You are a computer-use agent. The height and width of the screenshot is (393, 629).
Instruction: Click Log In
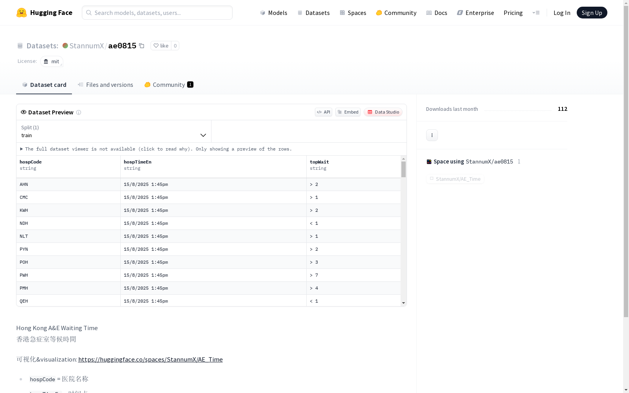pyautogui.click(x=562, y=13)
